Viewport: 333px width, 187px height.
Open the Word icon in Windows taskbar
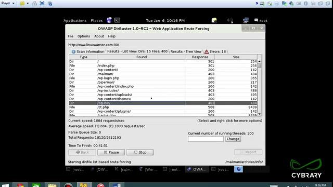pos(117,185)
